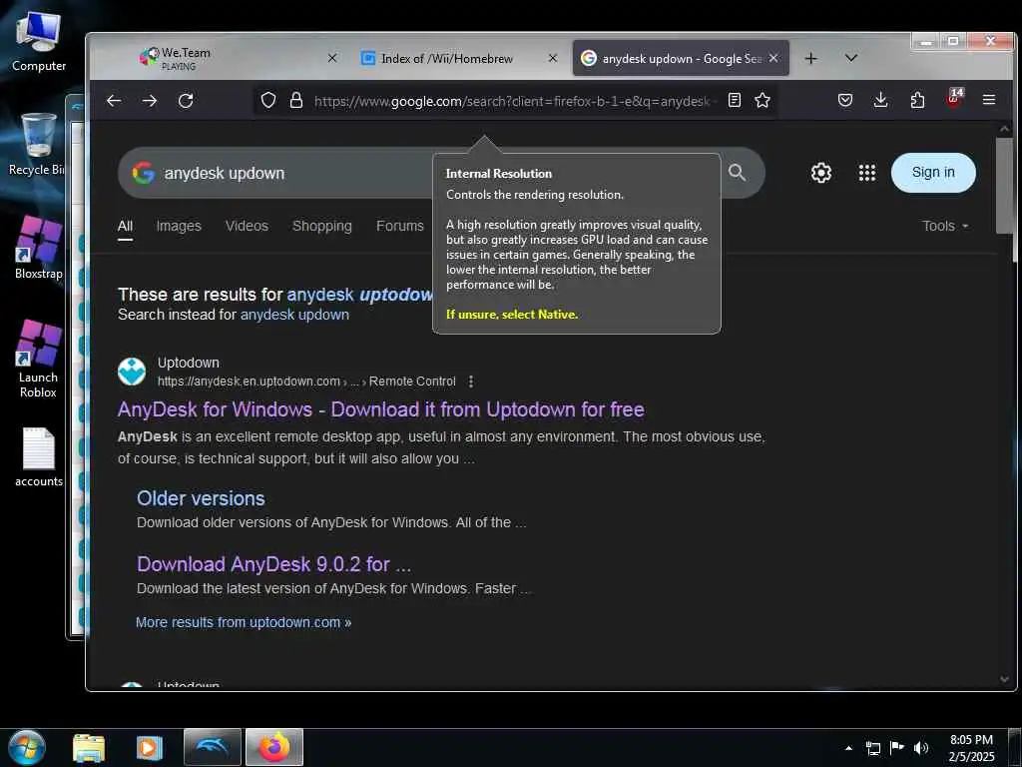
Task: Open the Firefox downloads panel
Action: tap(880, 100)
